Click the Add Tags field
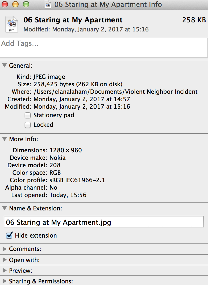This screenshot has height=285, width=208. click(x=104, y=47)
